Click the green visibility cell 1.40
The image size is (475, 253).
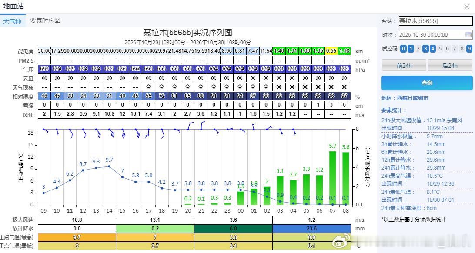(279, 51)
